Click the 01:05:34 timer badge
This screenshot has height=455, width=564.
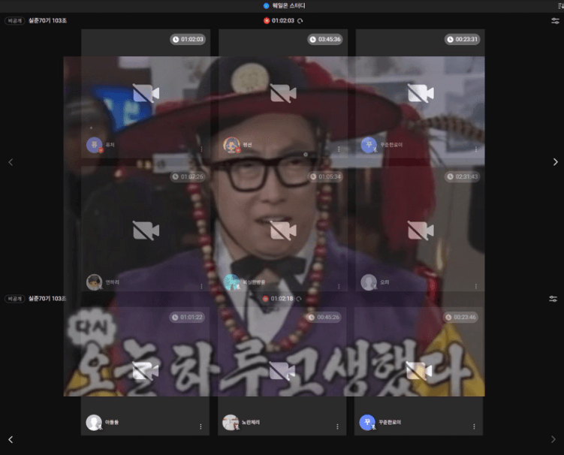[325, 176]
